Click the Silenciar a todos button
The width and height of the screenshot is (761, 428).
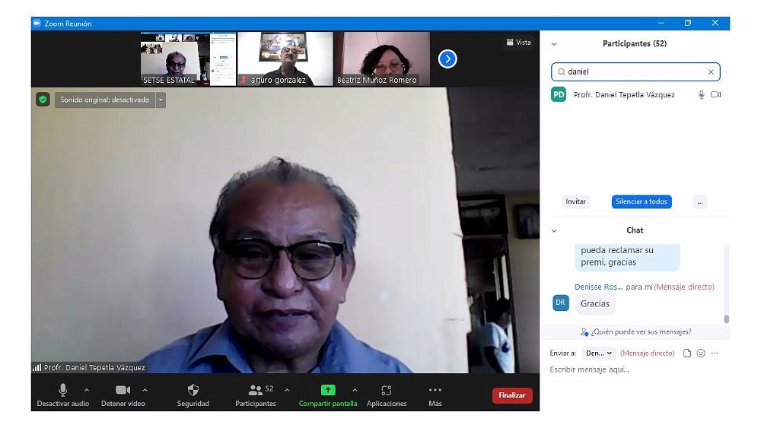click(642, 201)
